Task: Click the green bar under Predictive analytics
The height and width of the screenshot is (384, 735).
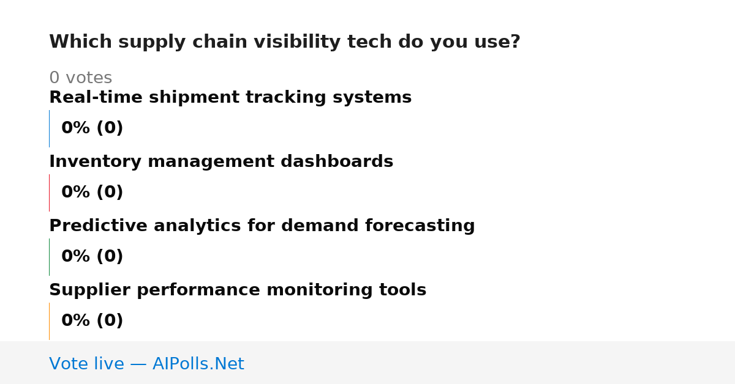Action: [x=49, y=257]
